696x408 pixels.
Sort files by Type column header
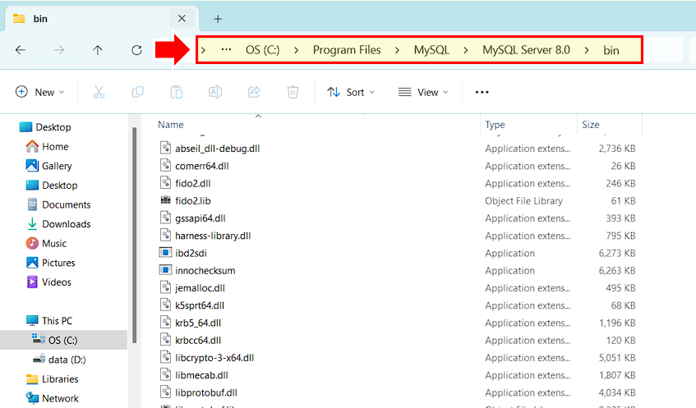click(x=495, y=125)
